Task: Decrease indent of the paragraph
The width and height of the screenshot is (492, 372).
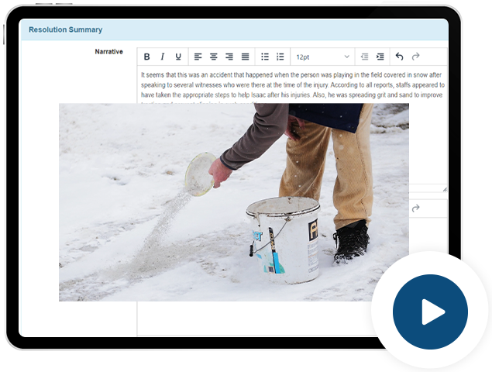Action: click(364, 57)
